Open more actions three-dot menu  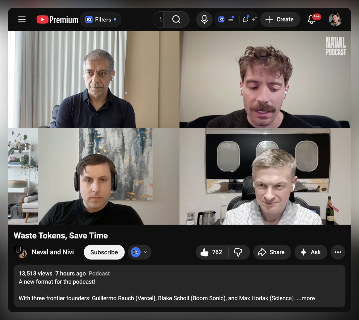click(338, 252)
